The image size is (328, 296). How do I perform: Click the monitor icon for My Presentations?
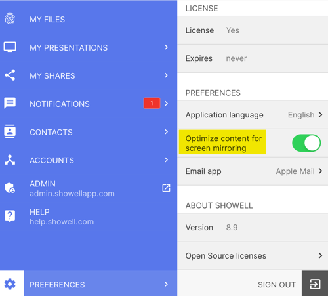10,47
